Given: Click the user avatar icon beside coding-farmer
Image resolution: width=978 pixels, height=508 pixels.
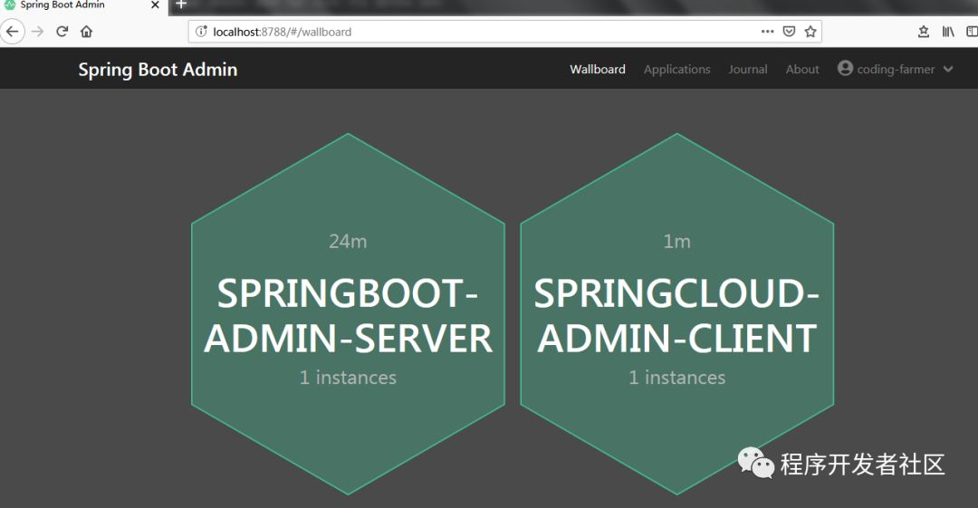Looking at the screenshot, I should click(x=845, y=68).
